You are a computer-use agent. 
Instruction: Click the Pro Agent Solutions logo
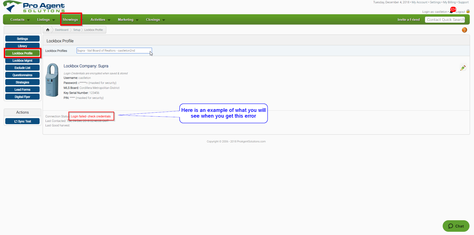pyautogui.click(x=34, y=7)
